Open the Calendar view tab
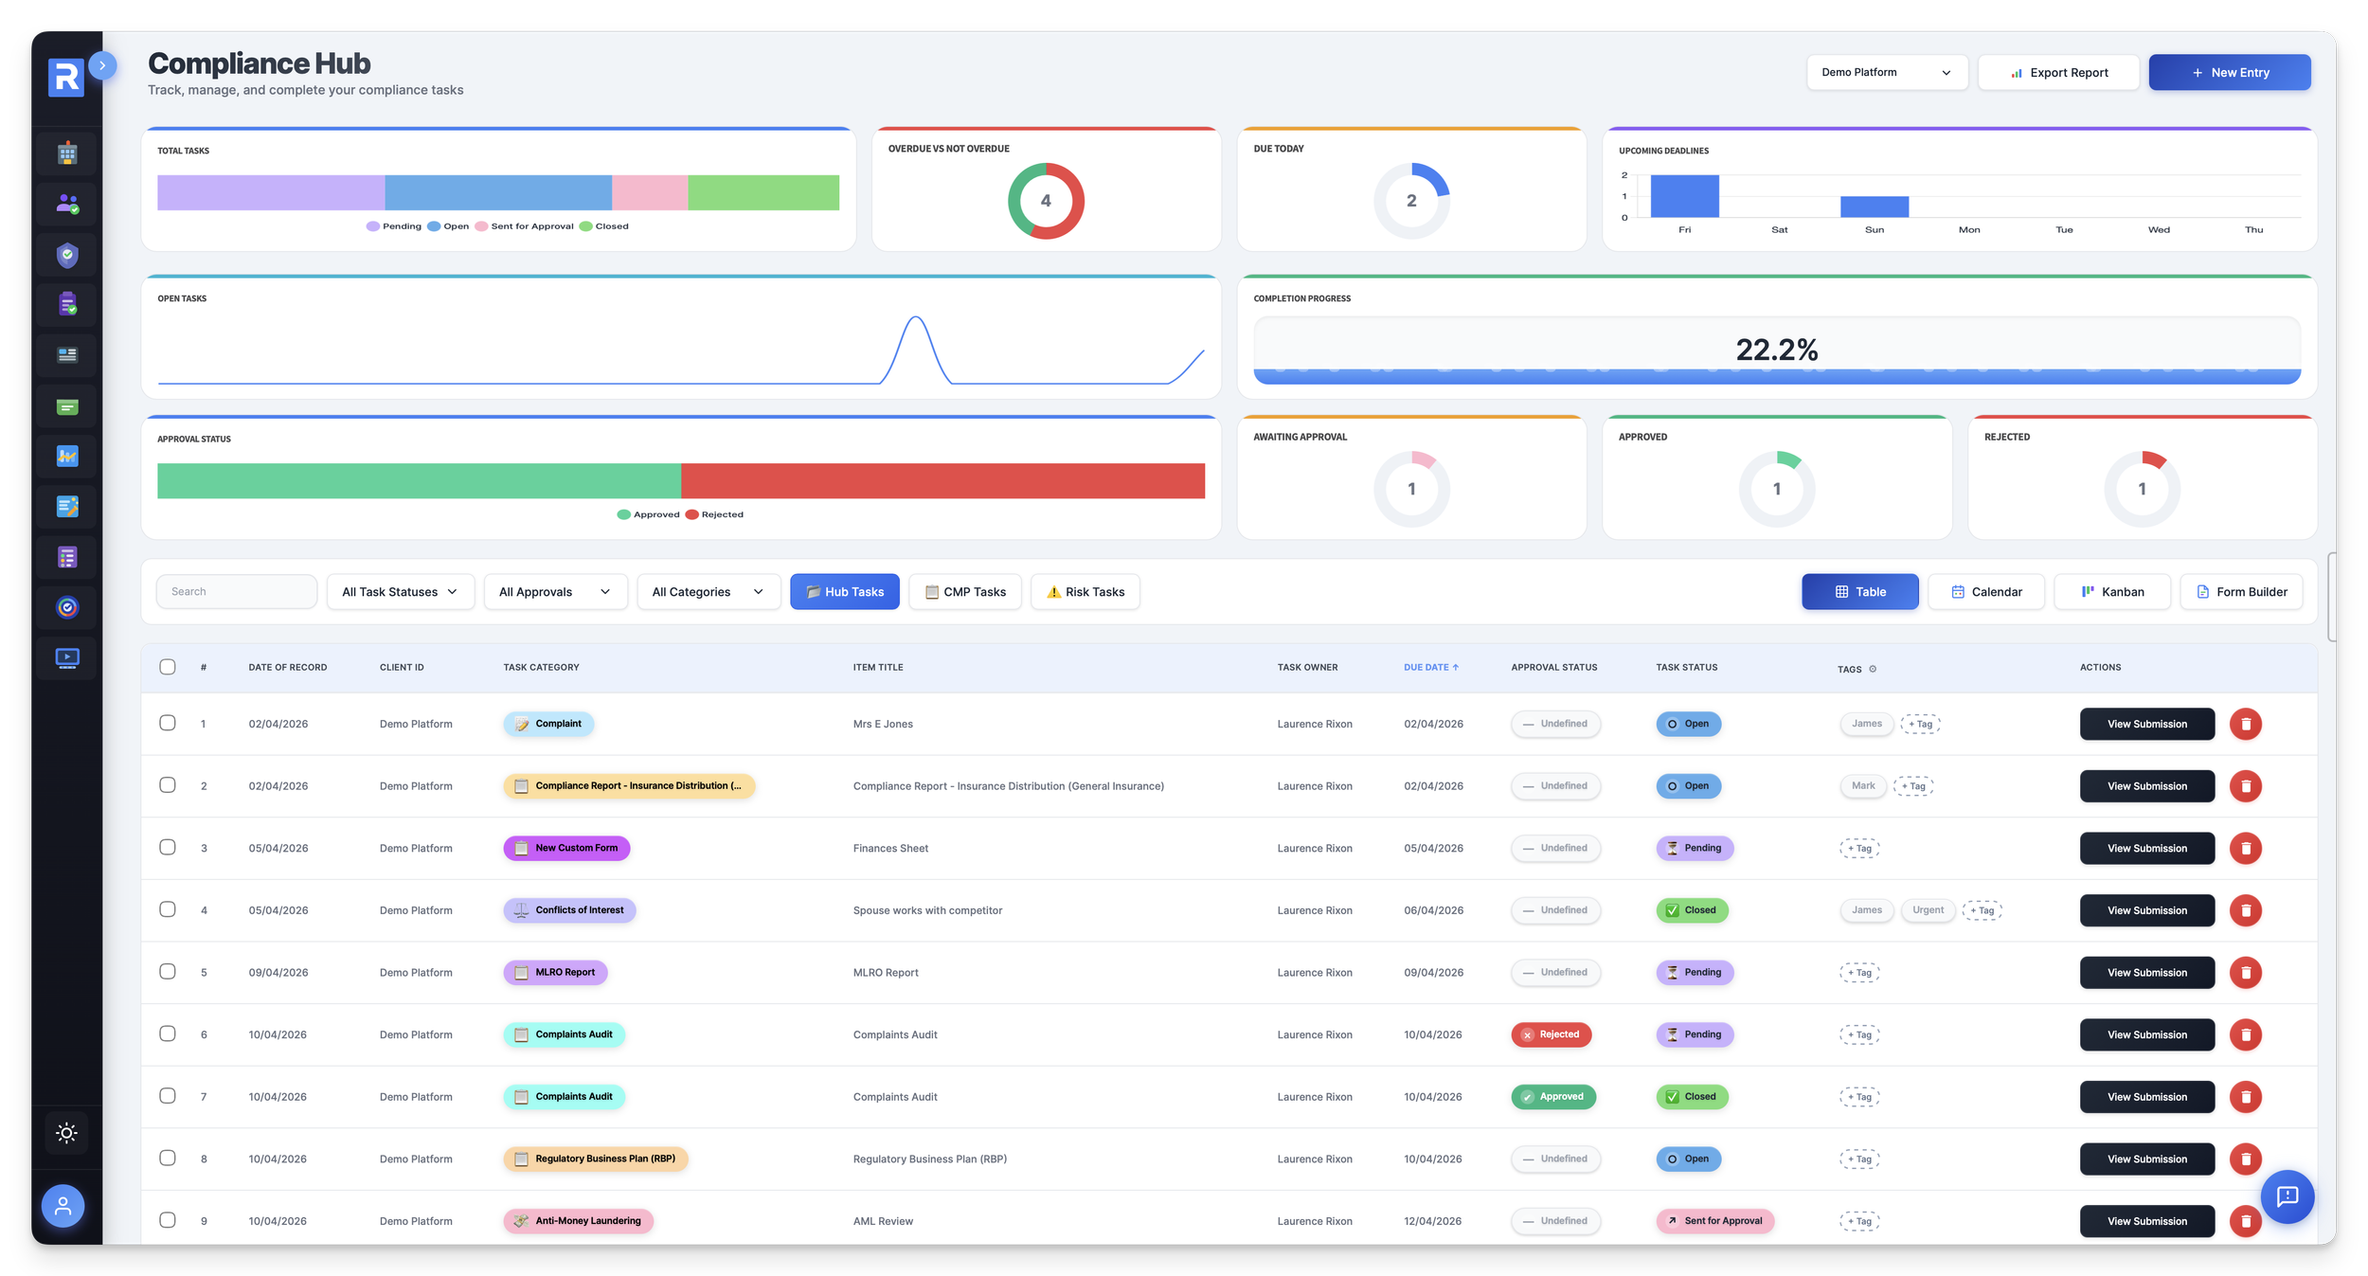2368x1276 pixels. point(1985,591)
